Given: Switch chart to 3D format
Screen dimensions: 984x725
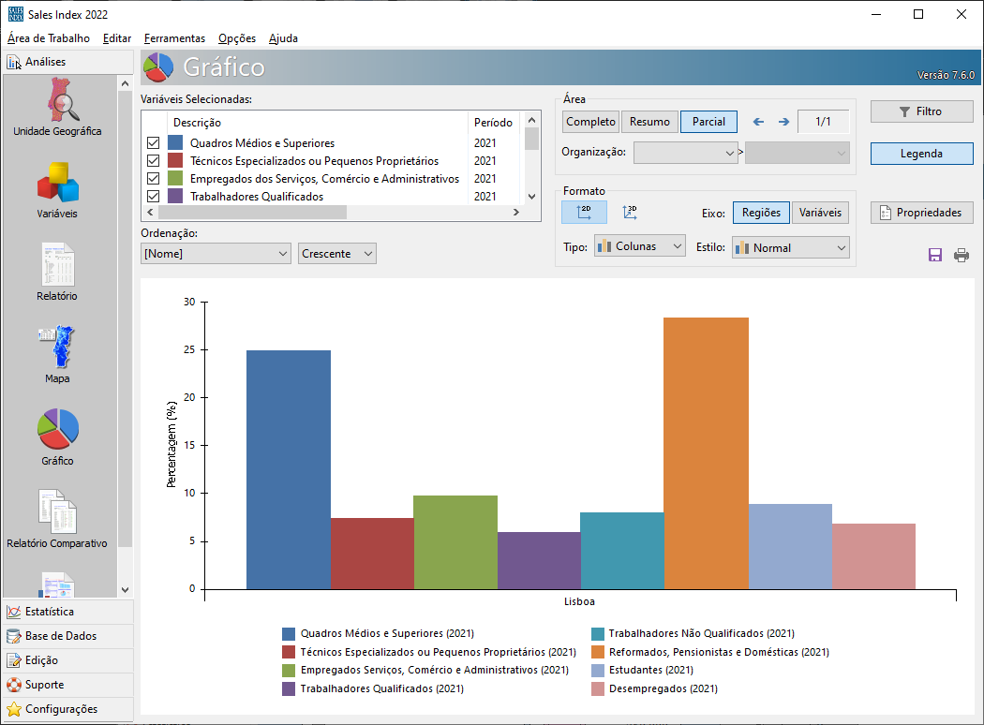Looking at the screenshot, I should coord(630,213).
